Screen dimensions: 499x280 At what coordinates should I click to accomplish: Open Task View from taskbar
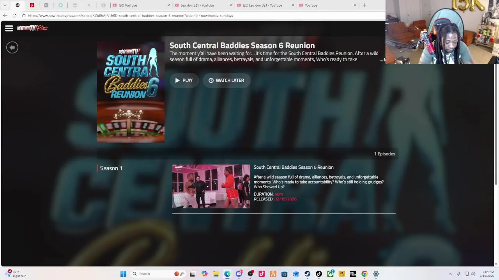click(x=192, y=274)
